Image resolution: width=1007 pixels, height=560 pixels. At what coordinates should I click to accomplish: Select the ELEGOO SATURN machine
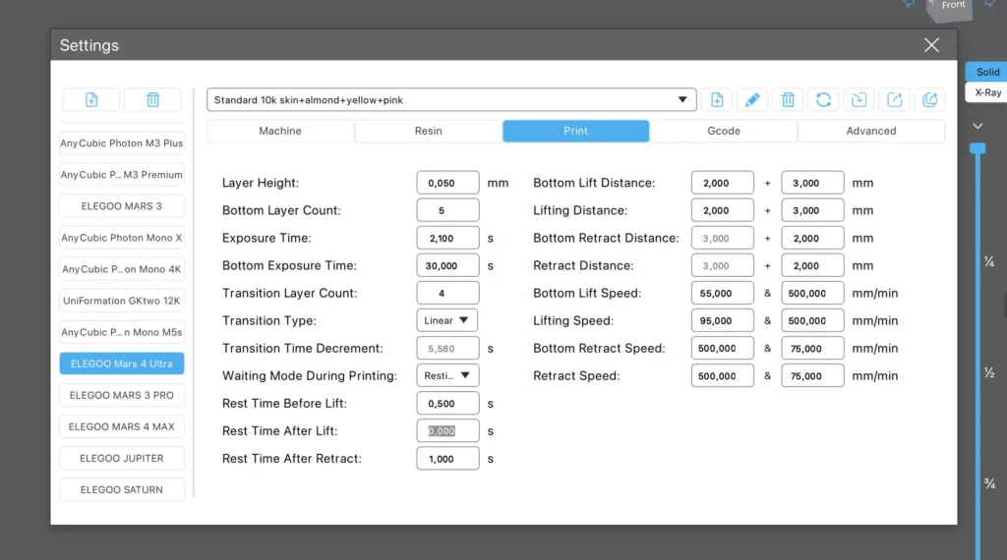(x=122, y=489)
